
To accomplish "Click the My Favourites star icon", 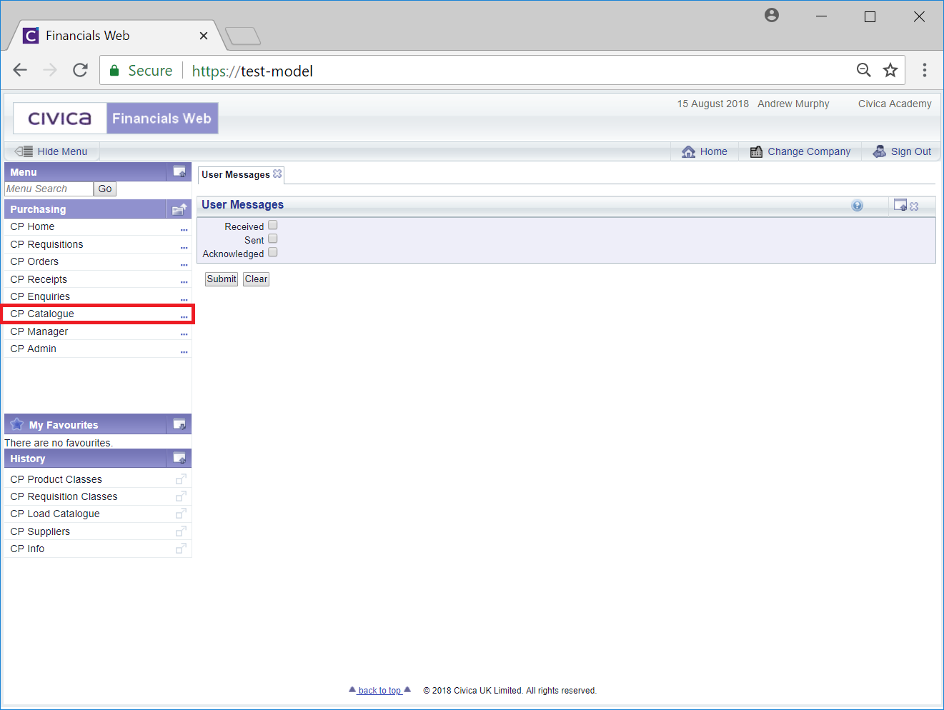I will (x=17, y=424).
